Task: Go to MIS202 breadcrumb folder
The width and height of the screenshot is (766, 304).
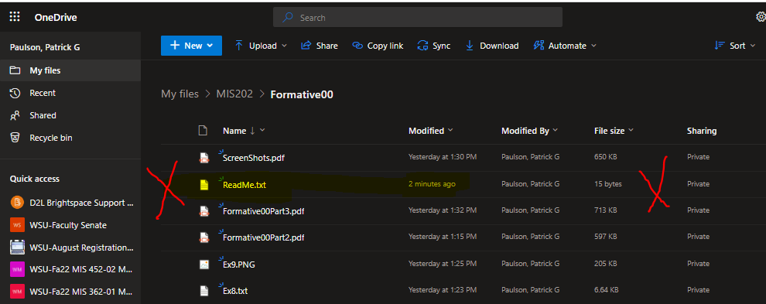Action: tap(234, 94)
